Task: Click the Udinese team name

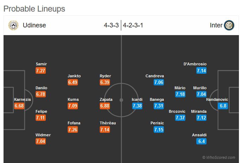Action: click(34, 25)
